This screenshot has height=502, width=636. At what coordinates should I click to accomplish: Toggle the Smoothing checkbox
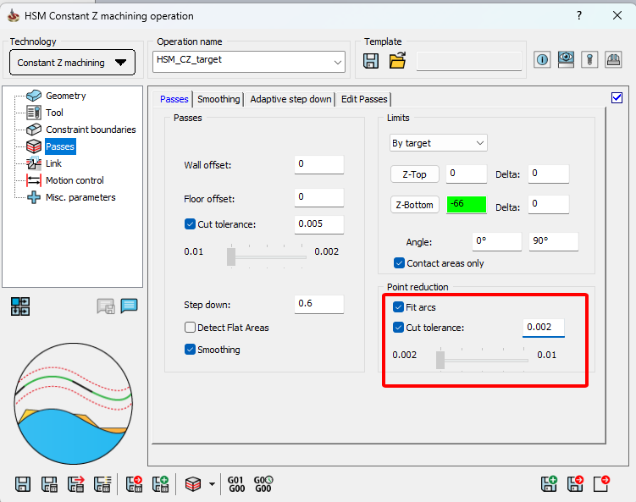tap(190, 349)
